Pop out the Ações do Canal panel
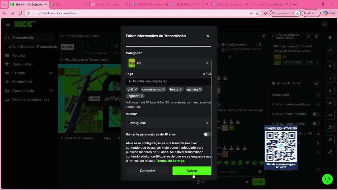 point(317,83)
